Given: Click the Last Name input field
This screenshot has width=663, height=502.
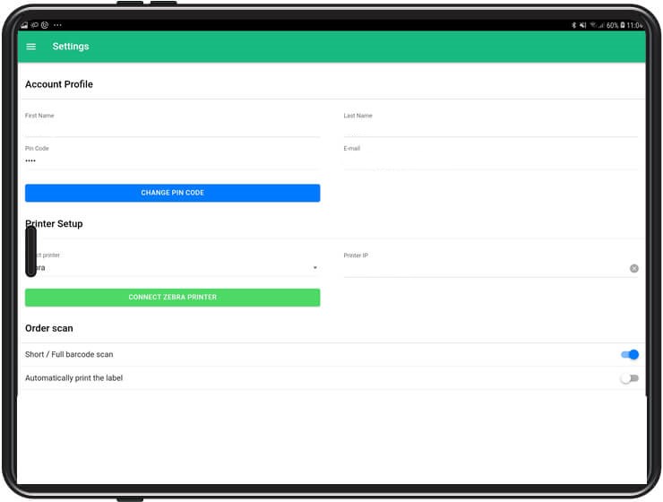Looking at the screenshot, I should tap(490, 128).
